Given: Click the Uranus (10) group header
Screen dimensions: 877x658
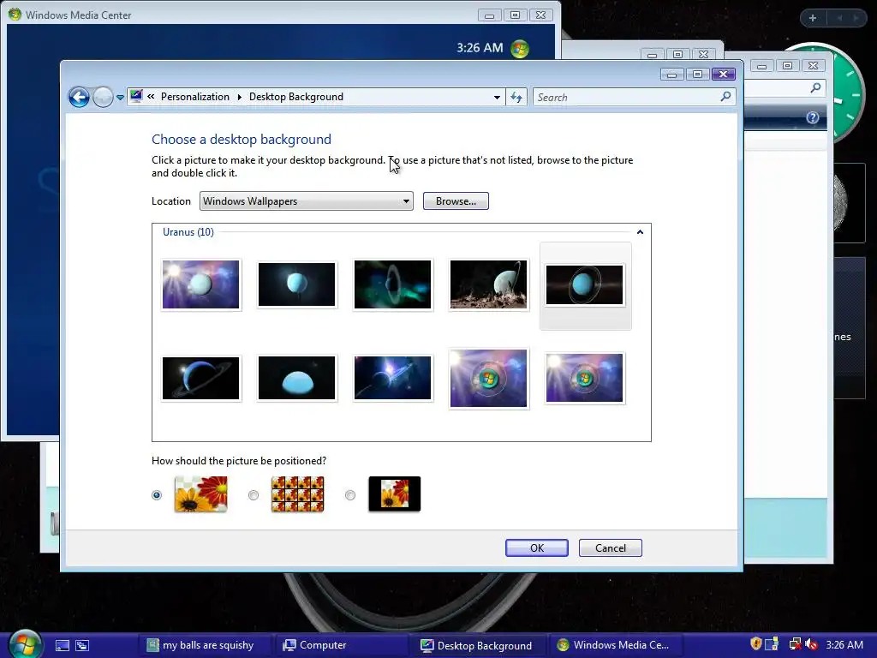Looking at the screenshot, I should pyautogui.click(x=188, y=232).
